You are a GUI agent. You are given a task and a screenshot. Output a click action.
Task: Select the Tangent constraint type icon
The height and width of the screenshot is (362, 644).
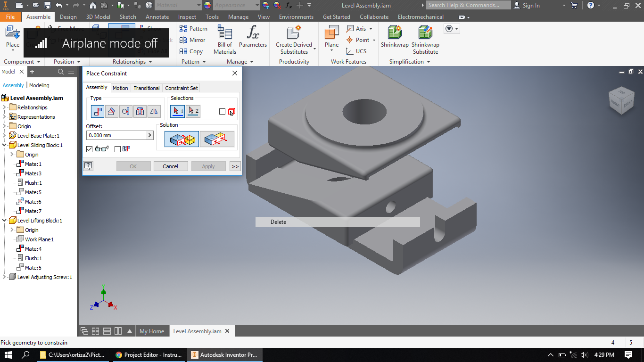coord(126,111)
